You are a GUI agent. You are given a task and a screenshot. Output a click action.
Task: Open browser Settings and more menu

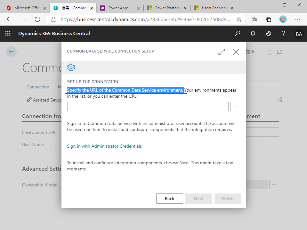click(x=298, y=19)
